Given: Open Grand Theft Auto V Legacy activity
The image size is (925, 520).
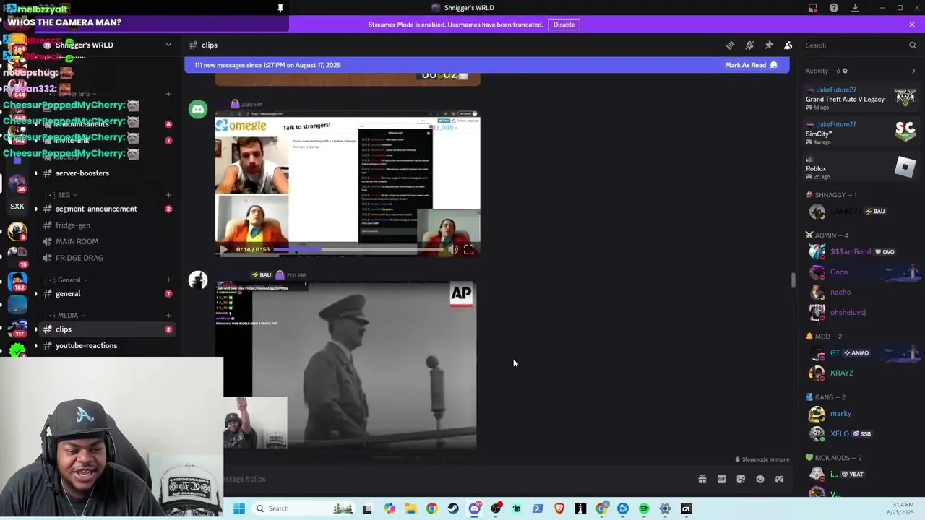Looking at the screenshot, I should coord(861,98).
